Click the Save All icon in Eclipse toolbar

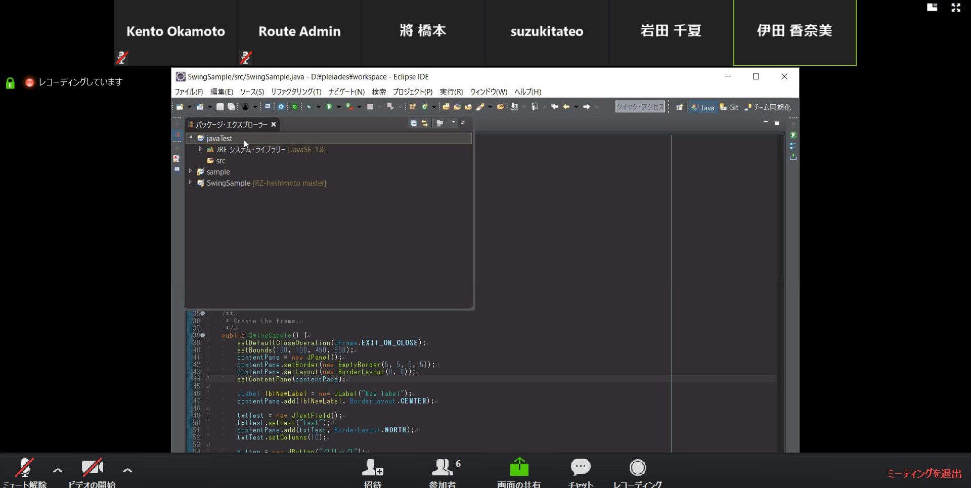point(231,107)
